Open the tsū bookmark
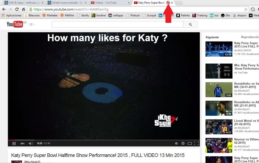The width and height of the screenshot is (259, 163). click(x=214, y=15)
